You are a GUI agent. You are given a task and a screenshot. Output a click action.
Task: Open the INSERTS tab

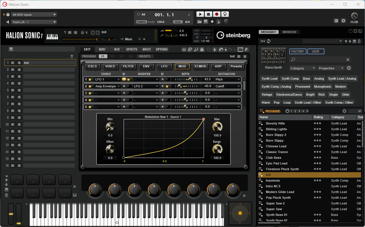click(x=145, y=56)
